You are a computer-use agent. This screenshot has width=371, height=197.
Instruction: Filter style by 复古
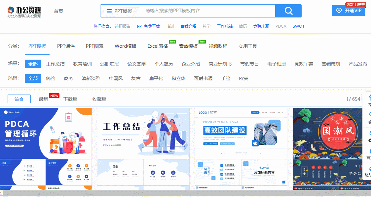[x=136, y=78]
